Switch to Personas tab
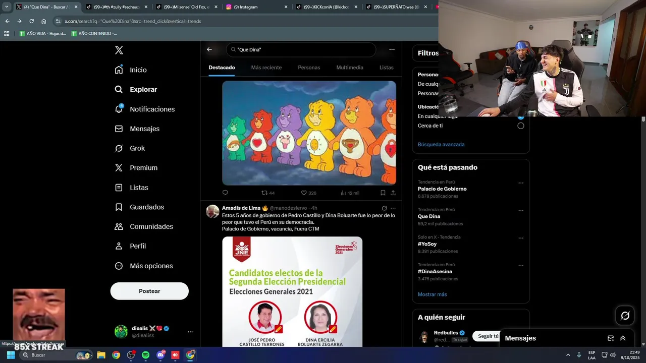Viewport: 646px width, 363px height. [x=309, y=68]
